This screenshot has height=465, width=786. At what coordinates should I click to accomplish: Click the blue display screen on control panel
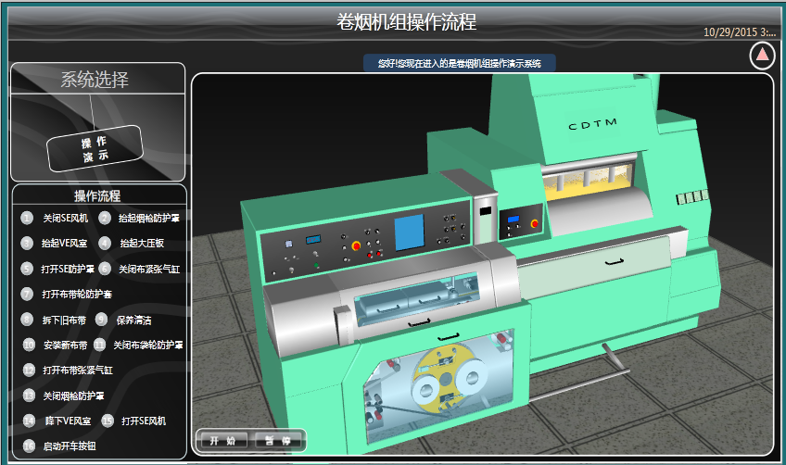[x=409, y=232]
